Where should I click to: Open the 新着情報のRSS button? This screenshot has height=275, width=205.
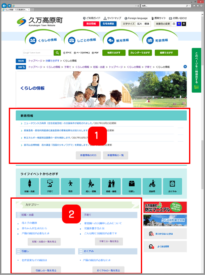pos(88,155)
